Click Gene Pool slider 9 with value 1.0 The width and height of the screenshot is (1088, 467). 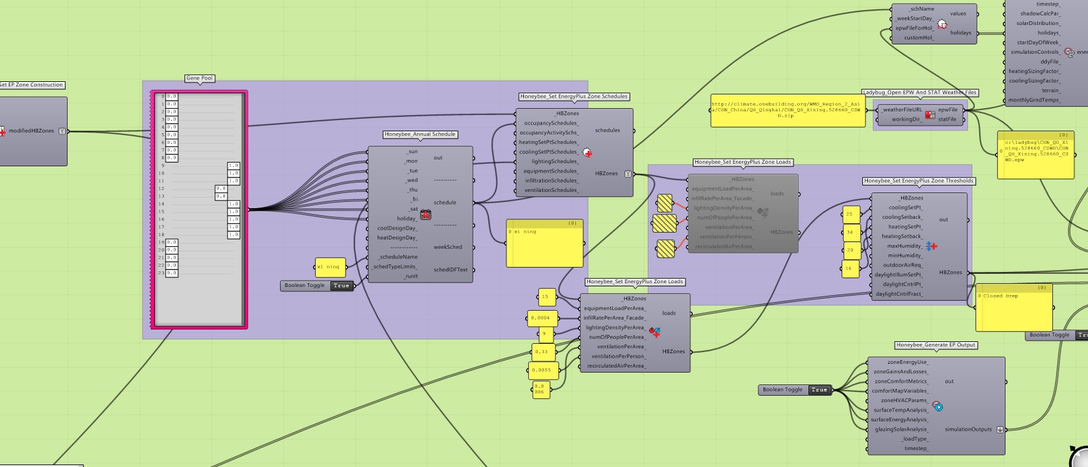[233, 166]
